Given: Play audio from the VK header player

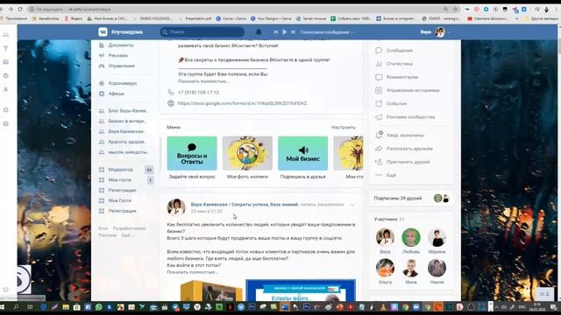Looking at the screenshot, I should click(284, 31).
